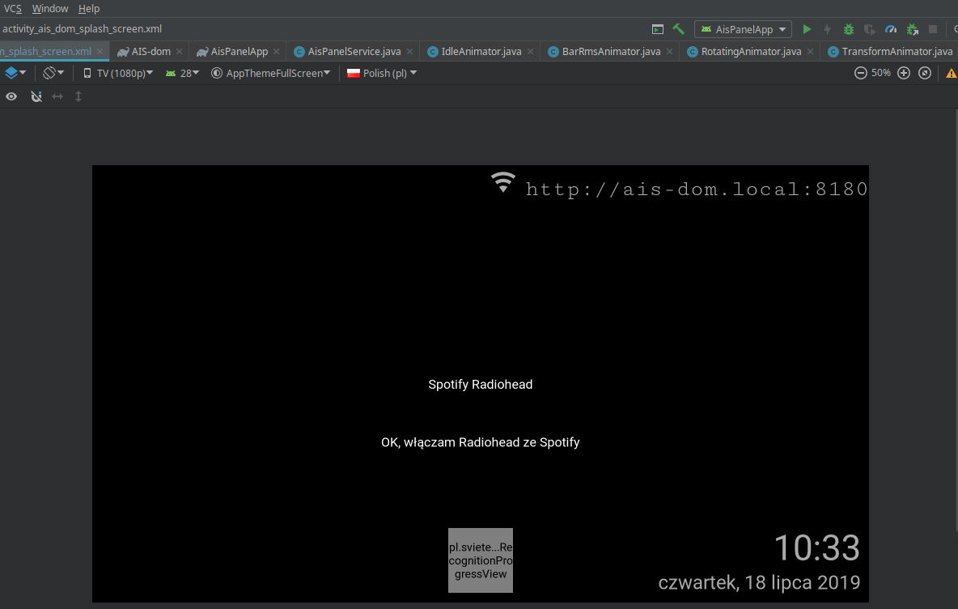The height and width of the screenshot is (609, 958).
Task: Click the Apply Changes lightning icon
Action: [x=827, y=28]
